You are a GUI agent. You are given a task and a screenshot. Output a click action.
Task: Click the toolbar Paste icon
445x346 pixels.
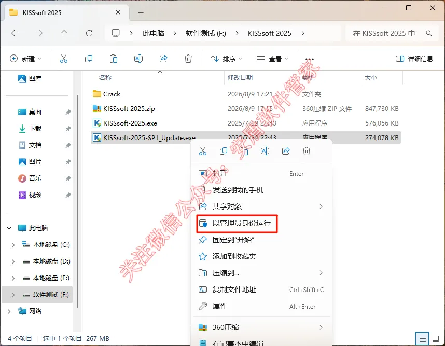pyautogui.click(x=114, y=59)
